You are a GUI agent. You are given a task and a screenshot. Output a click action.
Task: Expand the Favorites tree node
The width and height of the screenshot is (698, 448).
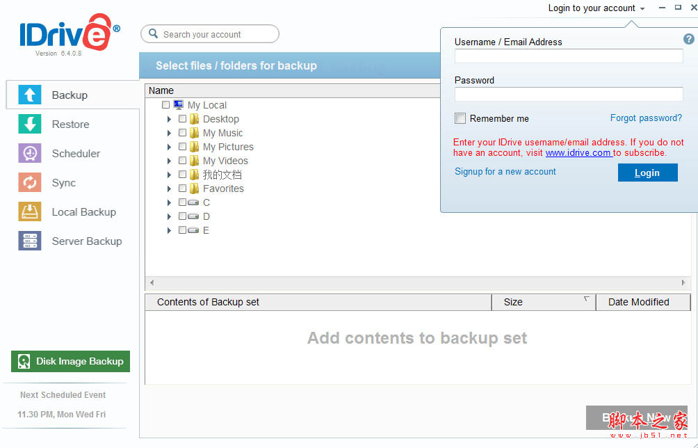169,189
